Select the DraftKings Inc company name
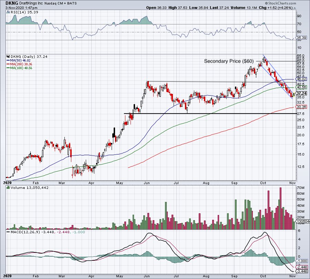 31,3
